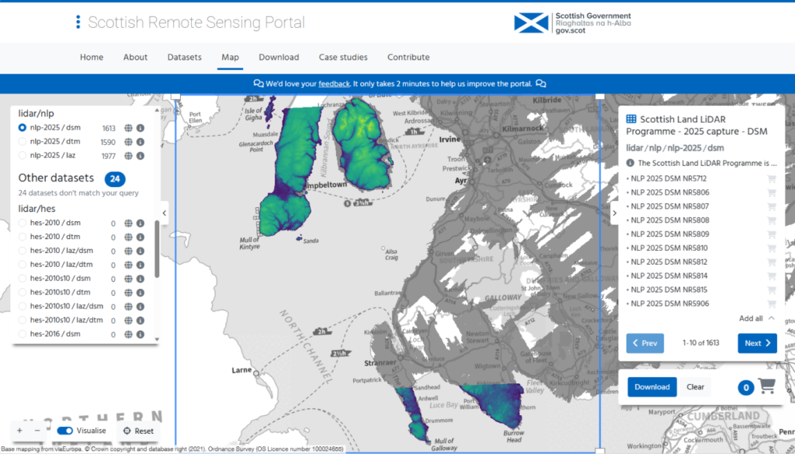Click the zoom in plus control
Image resolution: width=795 pixels, height=454 pixels.
click(19, 430)
